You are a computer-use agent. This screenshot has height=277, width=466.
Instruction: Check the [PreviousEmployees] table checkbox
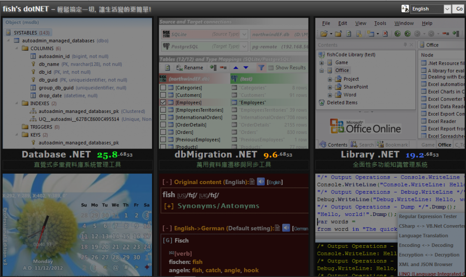pos(163,139)
